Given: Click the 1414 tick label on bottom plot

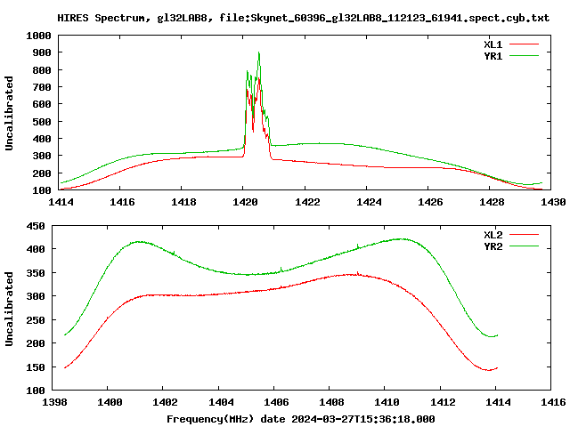Looking at the screenshot, I should pyautogui.click(x=498, y=402).
